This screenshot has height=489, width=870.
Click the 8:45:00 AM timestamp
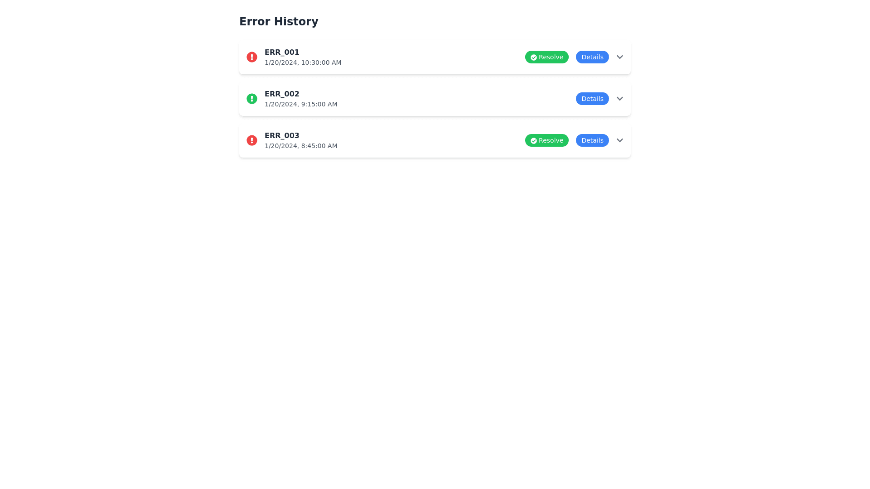(x=300, y=146)
